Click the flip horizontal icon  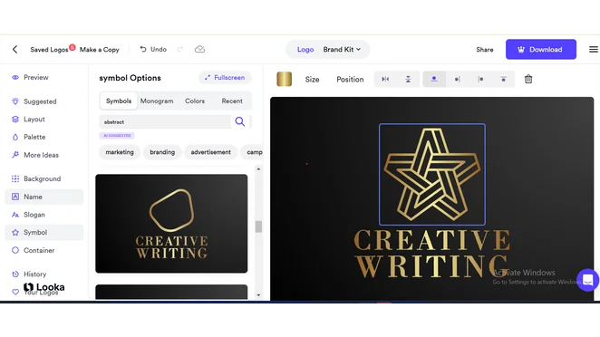click(385, 79)
